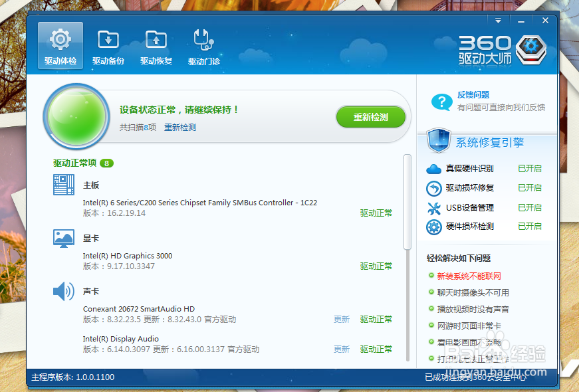Click 驱动正常 status for Intel Display Audio

(376, 349)
